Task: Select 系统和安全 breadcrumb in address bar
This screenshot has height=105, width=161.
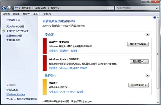Action: tap(41, 8)
